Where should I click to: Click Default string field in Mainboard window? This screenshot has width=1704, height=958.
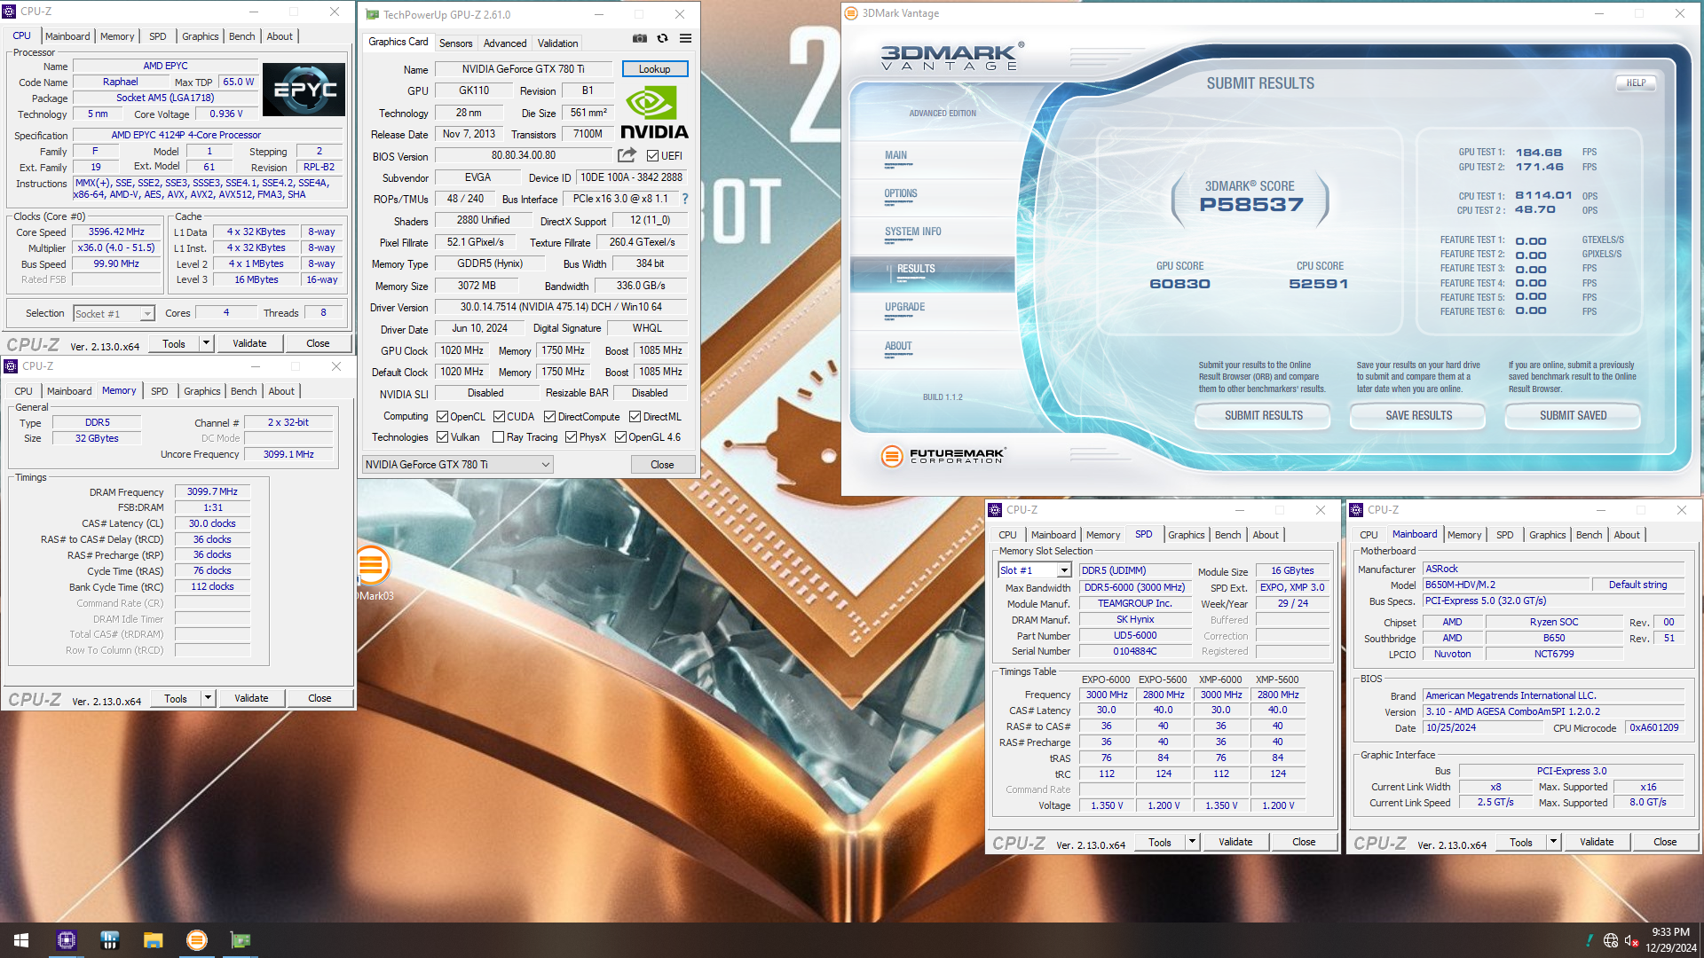1638,585
